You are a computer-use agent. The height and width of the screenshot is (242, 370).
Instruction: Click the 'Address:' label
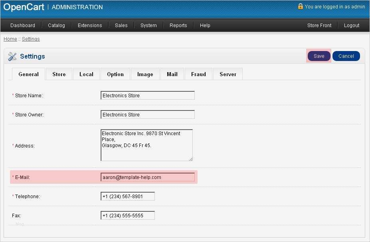coord(25,146)
